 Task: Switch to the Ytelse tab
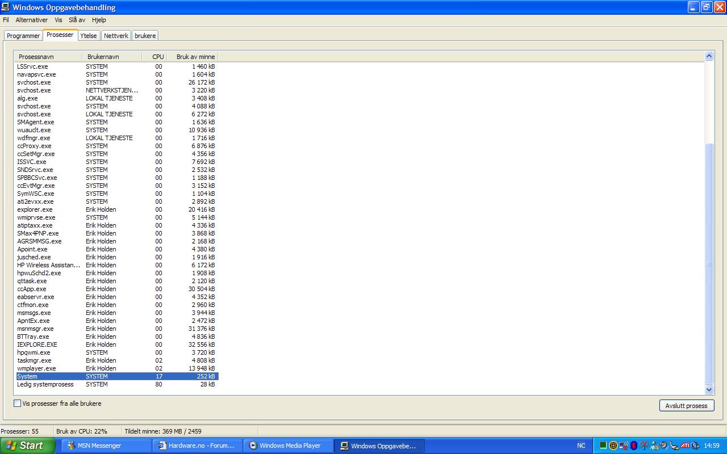pyautogui.click(x=89, y=36)
